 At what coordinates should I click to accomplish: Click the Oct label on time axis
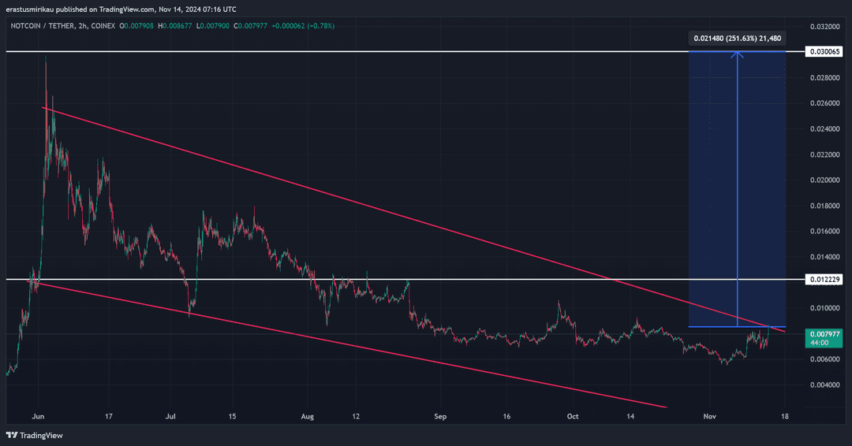tap(574, 415)
